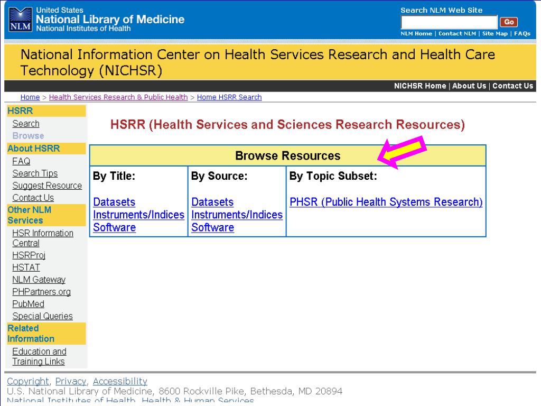Browse Datasets under By Title

click(114, 202)
